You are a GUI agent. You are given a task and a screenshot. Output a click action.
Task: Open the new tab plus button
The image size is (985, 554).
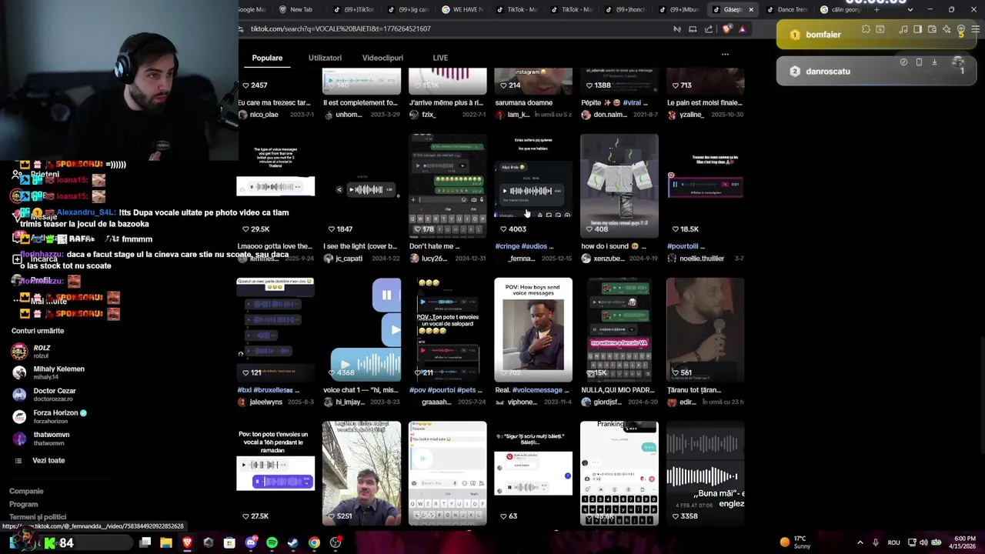(876, 9)
